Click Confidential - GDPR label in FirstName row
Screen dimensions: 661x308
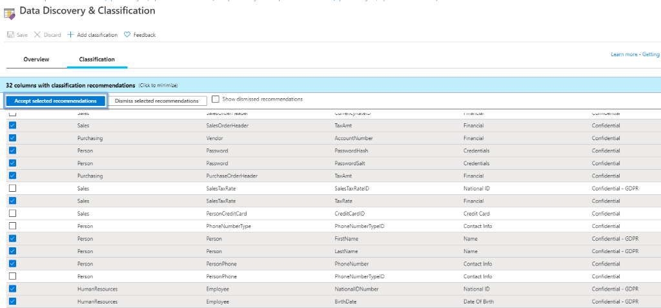pos(615,239)
